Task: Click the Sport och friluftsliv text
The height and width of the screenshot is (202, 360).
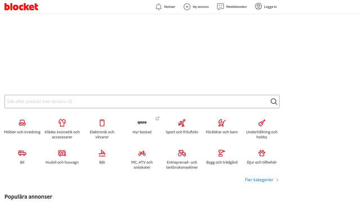Action: (182, 132)
